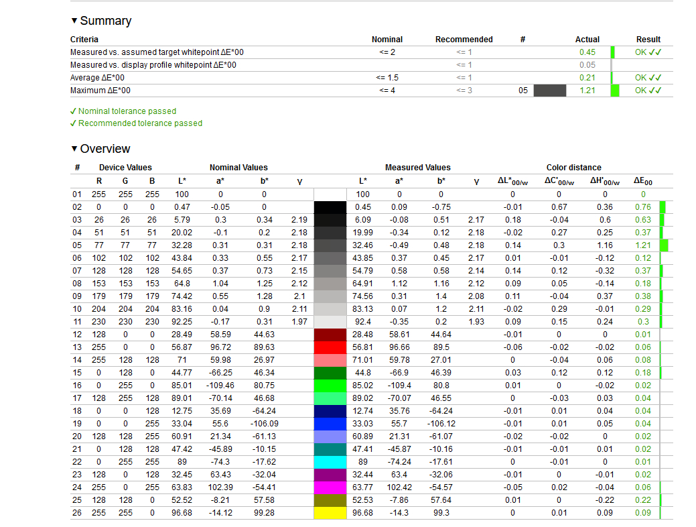This screenshot has width=696, height=527.
Task: Click the ΔE00 column header
Action: click(x=642, y=181)
